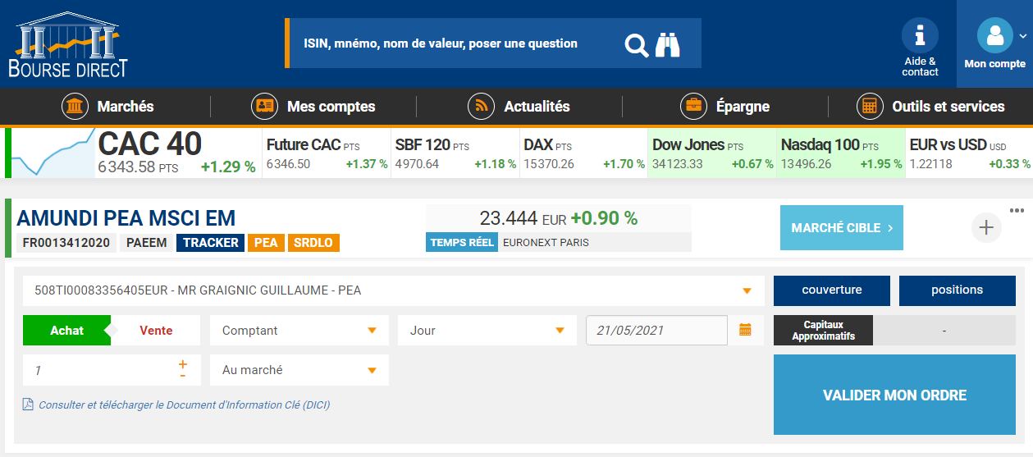Image resolution: width=1033 pixels, height=457 pixels.
Task: Click the ISIN search input field
Action: [451, 43]
